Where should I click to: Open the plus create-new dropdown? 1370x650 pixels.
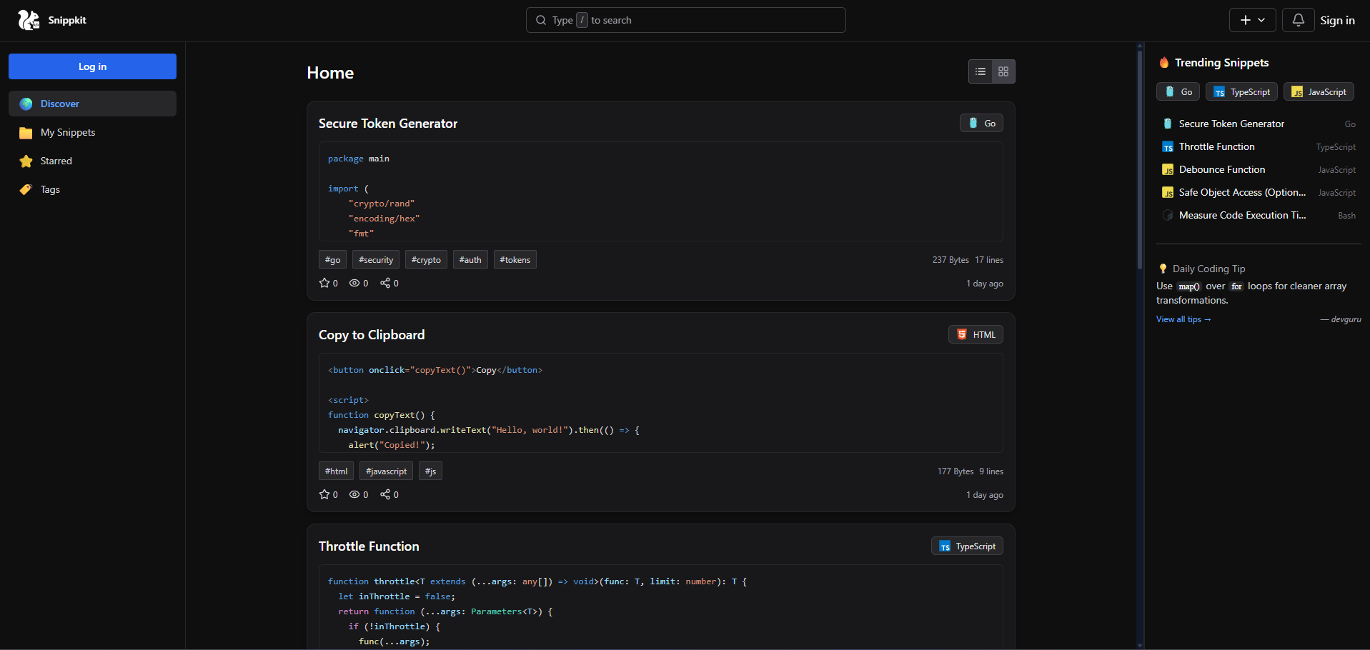(1252, 20)
